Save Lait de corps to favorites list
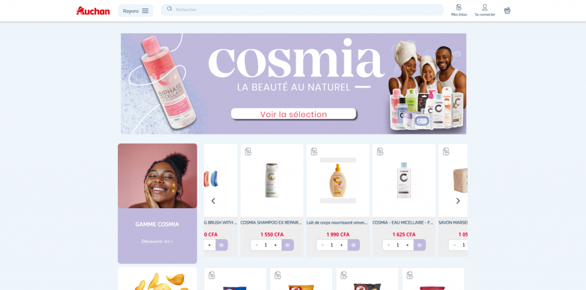Screen dimensions: 586x290 point(314,152)
